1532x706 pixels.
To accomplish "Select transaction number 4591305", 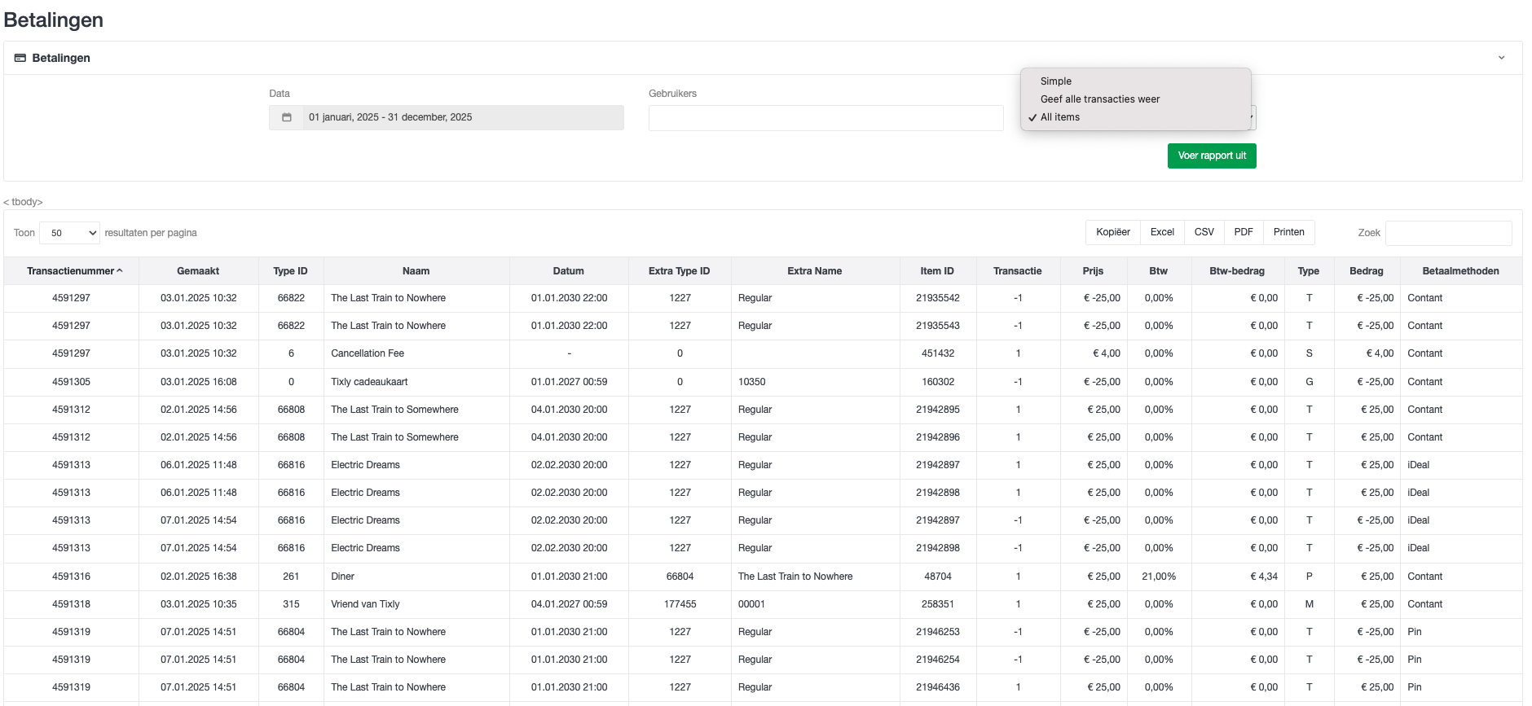I will (71, 382).
